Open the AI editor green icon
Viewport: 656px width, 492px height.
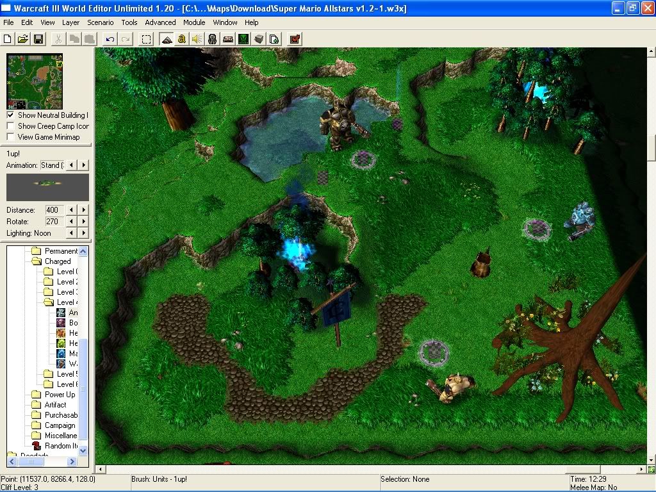point(243,39)
